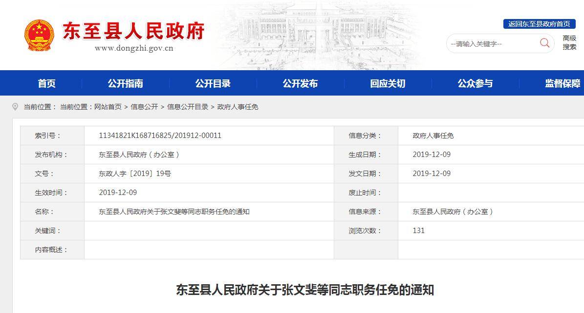Open the 公开指南 navigation tab
The image size is (584, 313).
click(x=126, y=83)
